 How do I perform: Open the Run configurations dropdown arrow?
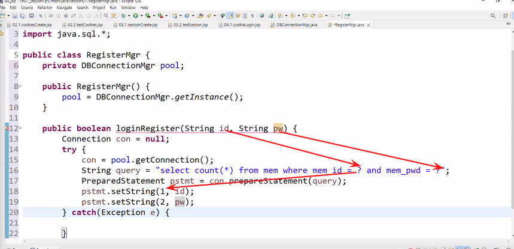click(x=142, y=16)
